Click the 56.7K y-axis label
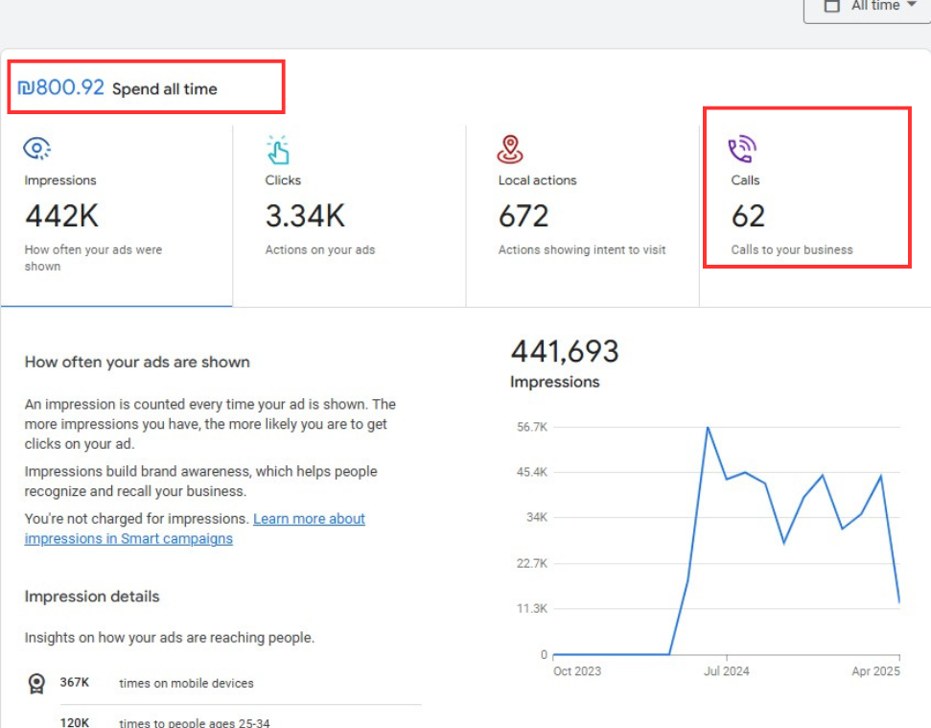This screenshot has width=931, height=728. pyautogui.click(x=532, y=427)
